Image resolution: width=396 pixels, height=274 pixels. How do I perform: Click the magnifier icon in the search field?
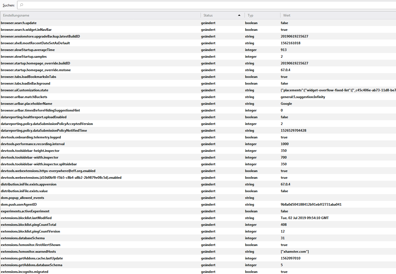point(22,5)
